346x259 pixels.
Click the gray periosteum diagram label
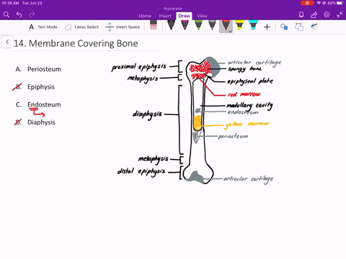[233, 136]
